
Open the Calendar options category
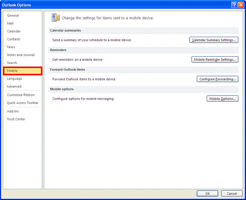pyautogui.click(x=14, y=31)
